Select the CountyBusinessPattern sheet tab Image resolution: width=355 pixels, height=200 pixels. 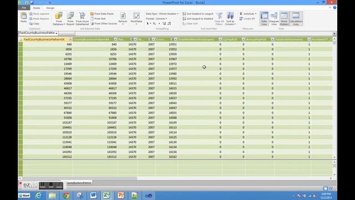coord(78,183)
